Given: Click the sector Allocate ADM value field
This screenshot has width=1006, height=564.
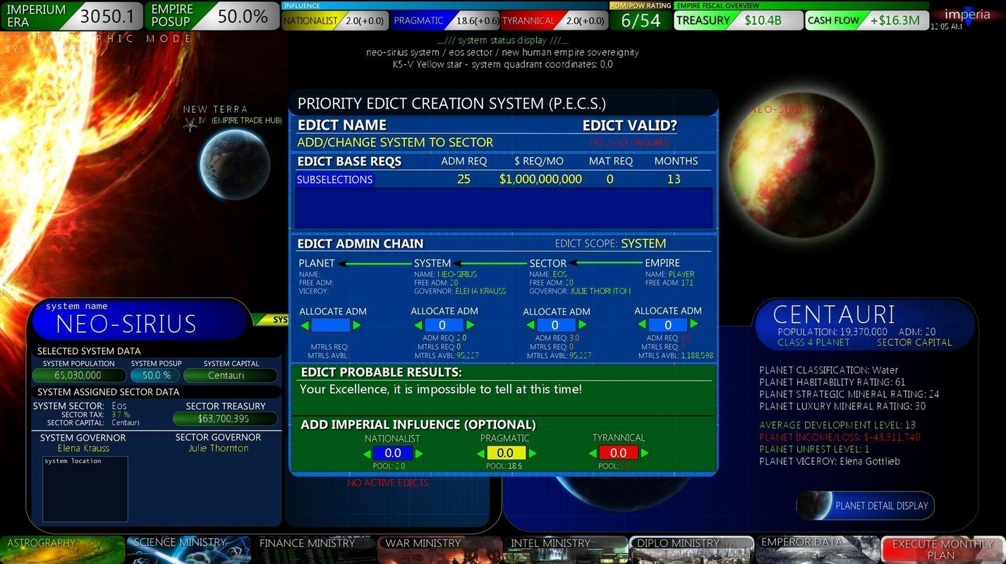Looking at the screenshot, I should 556,325.
